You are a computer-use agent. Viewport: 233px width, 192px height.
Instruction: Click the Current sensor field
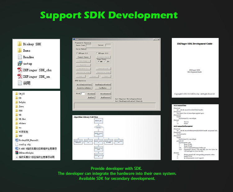coord(108,45)
